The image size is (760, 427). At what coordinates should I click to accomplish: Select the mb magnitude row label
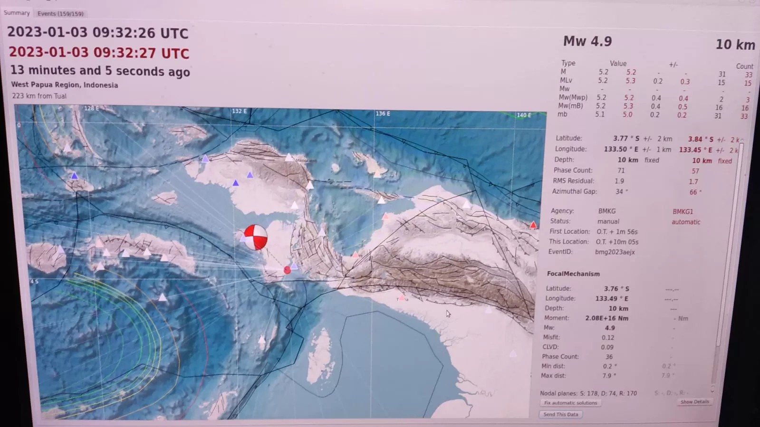click(x=562, y=114)
